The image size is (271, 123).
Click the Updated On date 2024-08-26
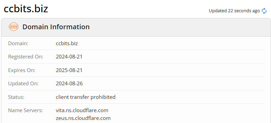(x=69, y=84)
